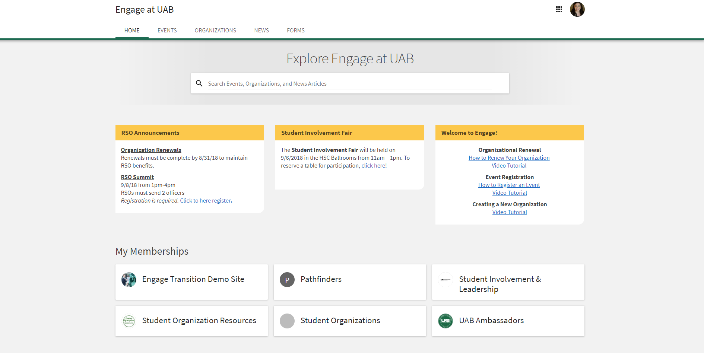This screenshot has width=704, height=353.
Task: Click Student Involvement & Leadership logo
Action: tap(445, 280)
